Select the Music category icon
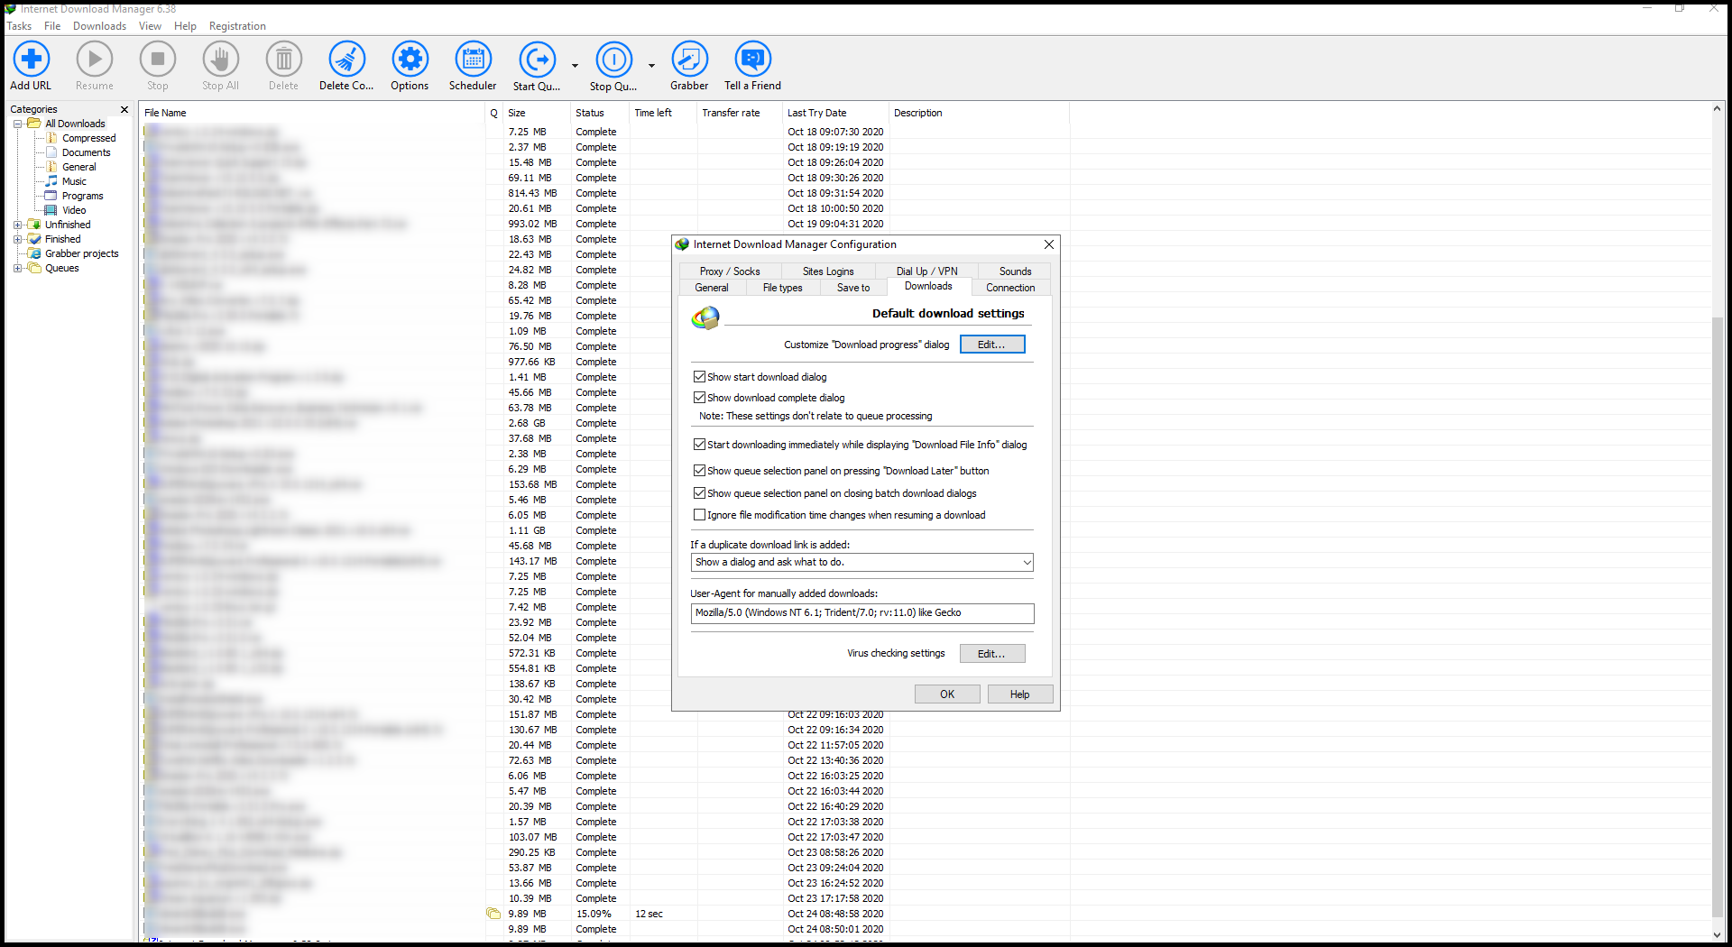 pos(51,181)
